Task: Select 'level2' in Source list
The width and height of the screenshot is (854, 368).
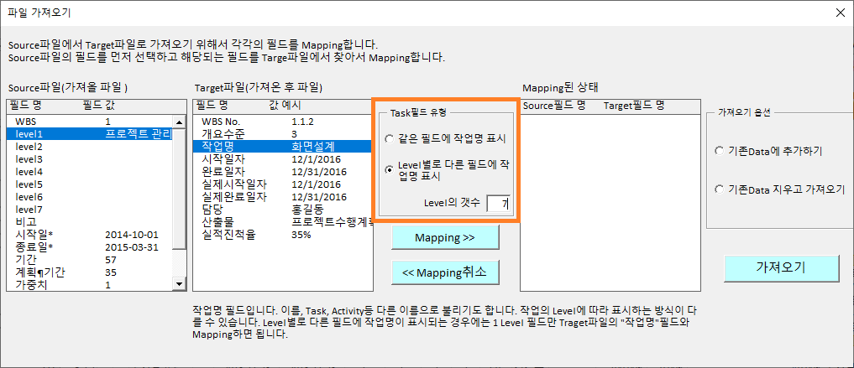Action: 90,146
